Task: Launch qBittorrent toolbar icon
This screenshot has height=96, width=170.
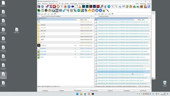Action: (x=69, y=6)
